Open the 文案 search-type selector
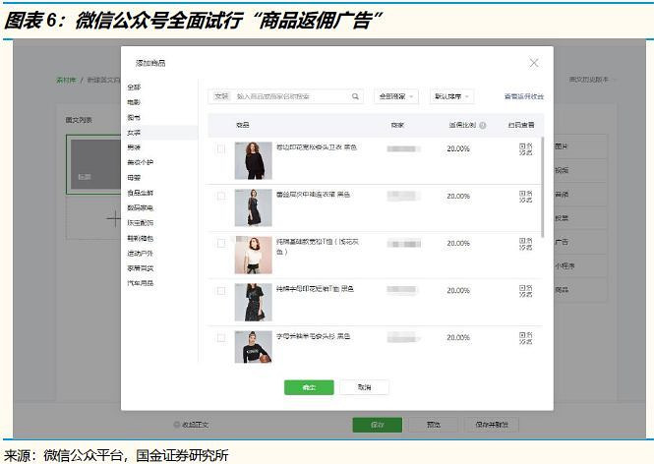This screenshot has width=654, height=464. [221, 96]
